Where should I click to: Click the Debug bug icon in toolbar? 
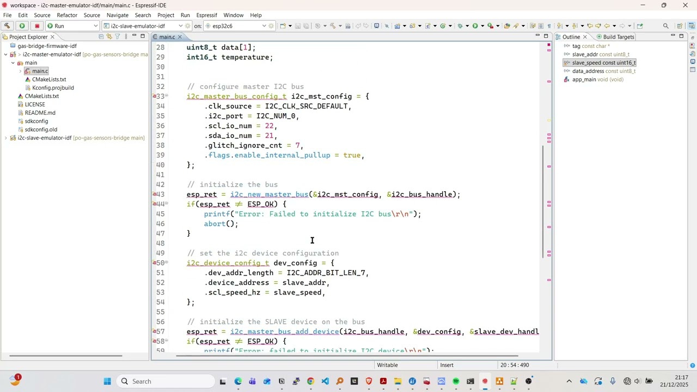pyautogui.click(x=460, y=26)
